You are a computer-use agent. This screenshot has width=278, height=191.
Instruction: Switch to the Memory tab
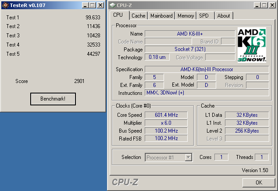[x=185, y=16]
